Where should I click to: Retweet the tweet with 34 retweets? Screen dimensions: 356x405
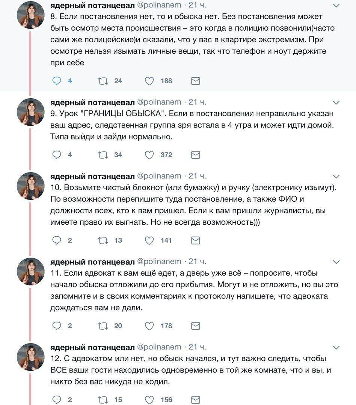(x=103, y=155)
